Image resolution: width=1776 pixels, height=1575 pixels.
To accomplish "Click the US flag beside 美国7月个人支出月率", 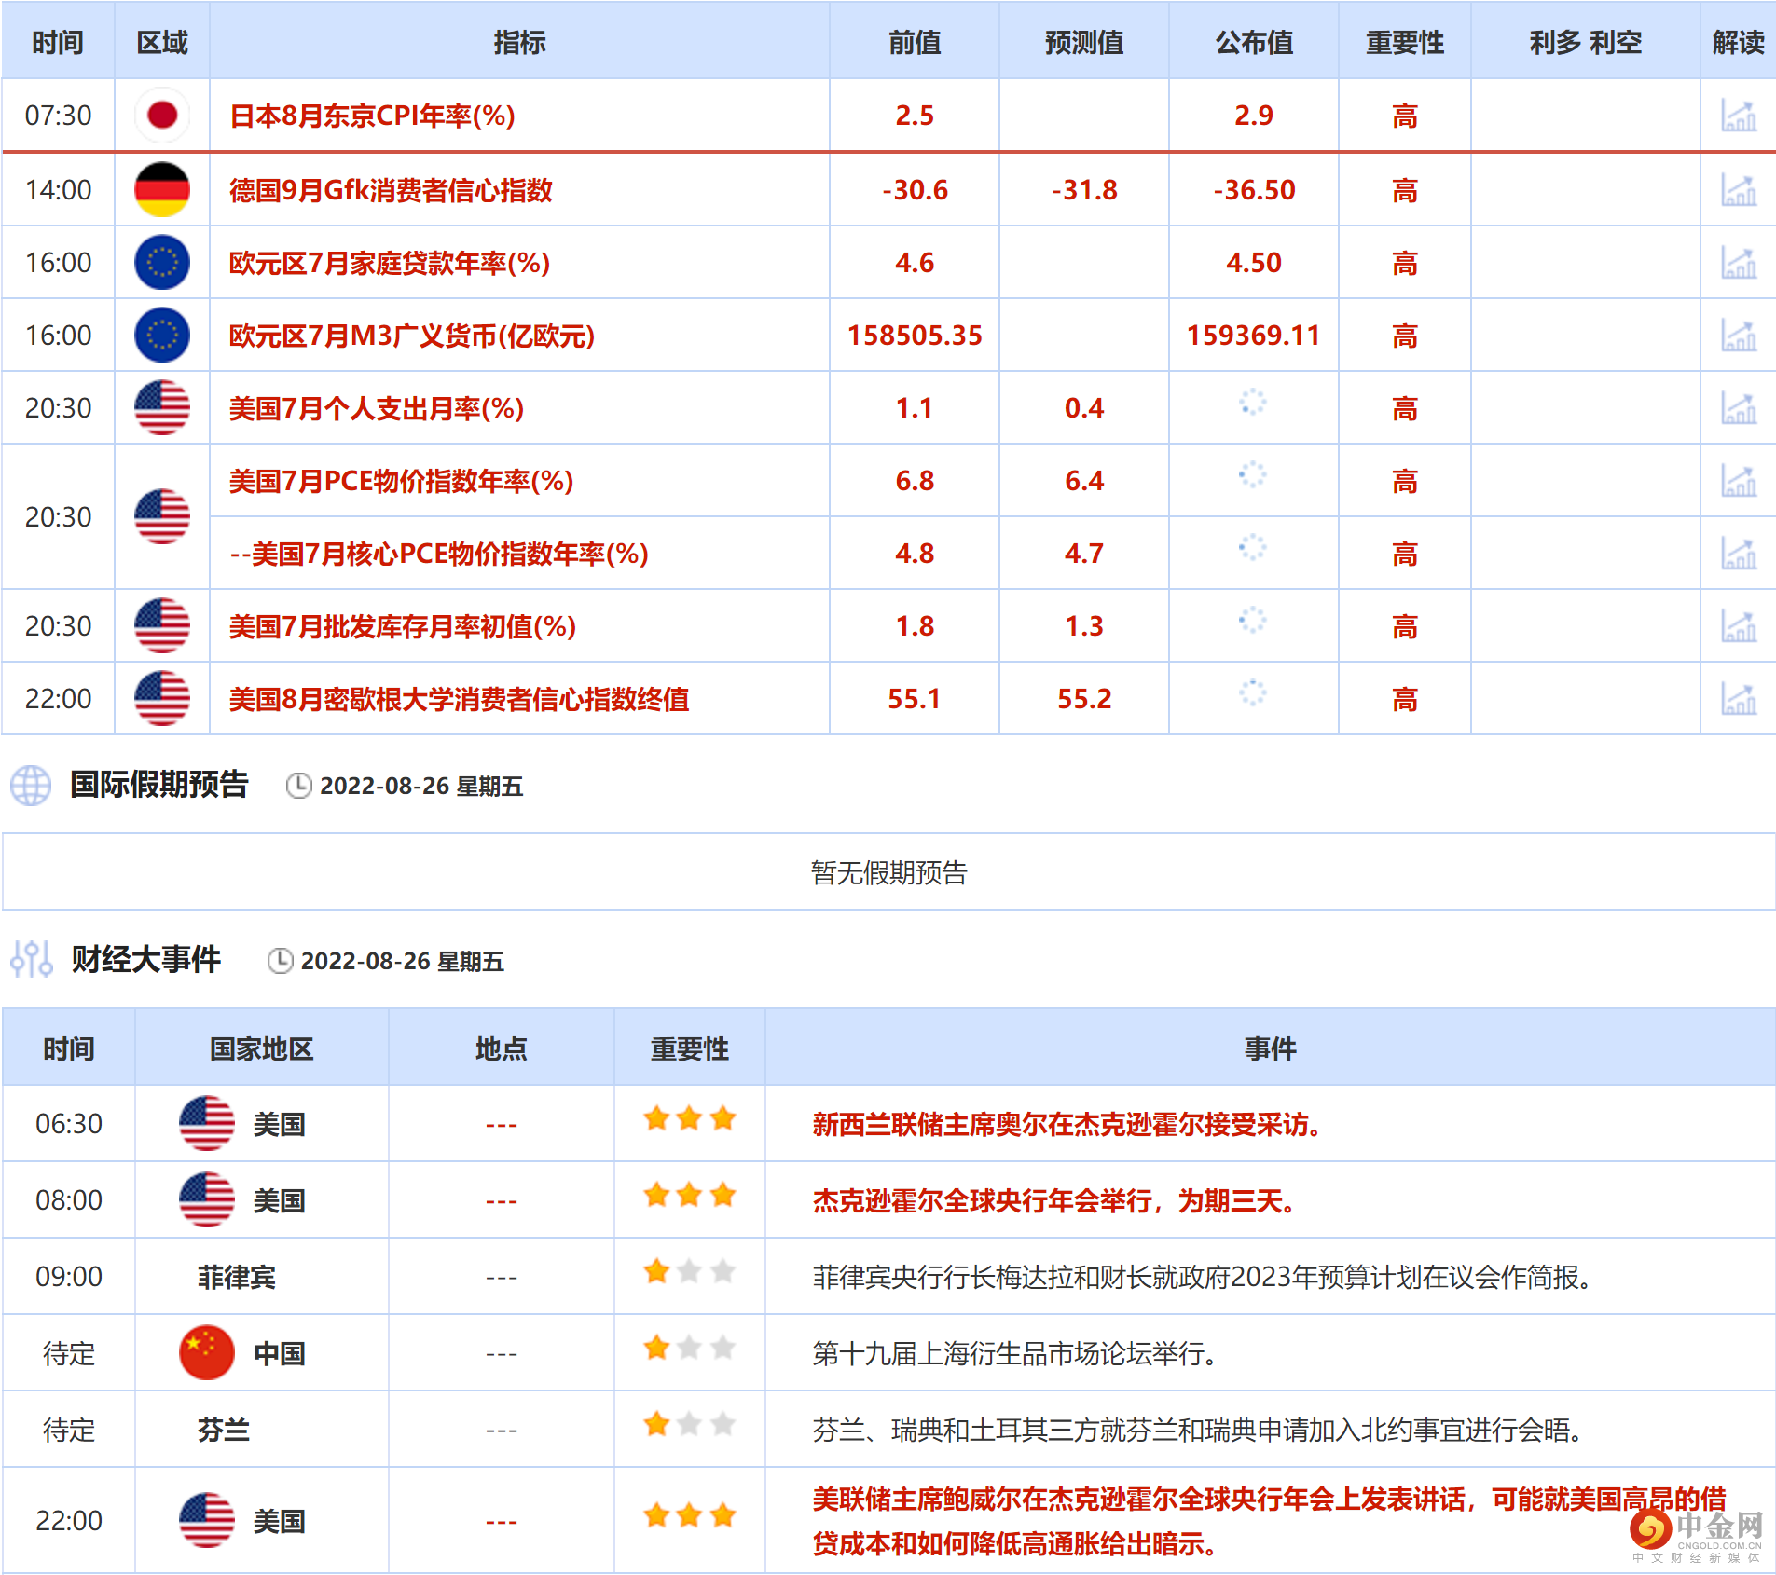I will click(x=162, y=407).
